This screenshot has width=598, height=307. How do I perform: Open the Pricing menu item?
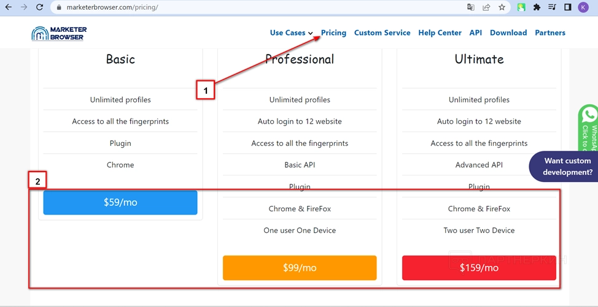(333, 33)
